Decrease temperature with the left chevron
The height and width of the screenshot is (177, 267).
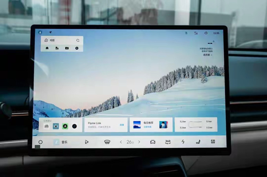[121, 142]
